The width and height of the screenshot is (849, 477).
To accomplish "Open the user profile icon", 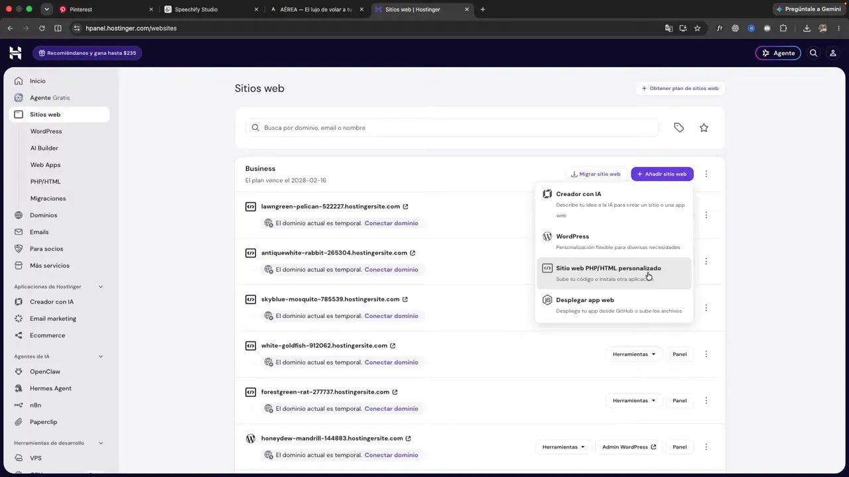I will [x=833, y=53].
